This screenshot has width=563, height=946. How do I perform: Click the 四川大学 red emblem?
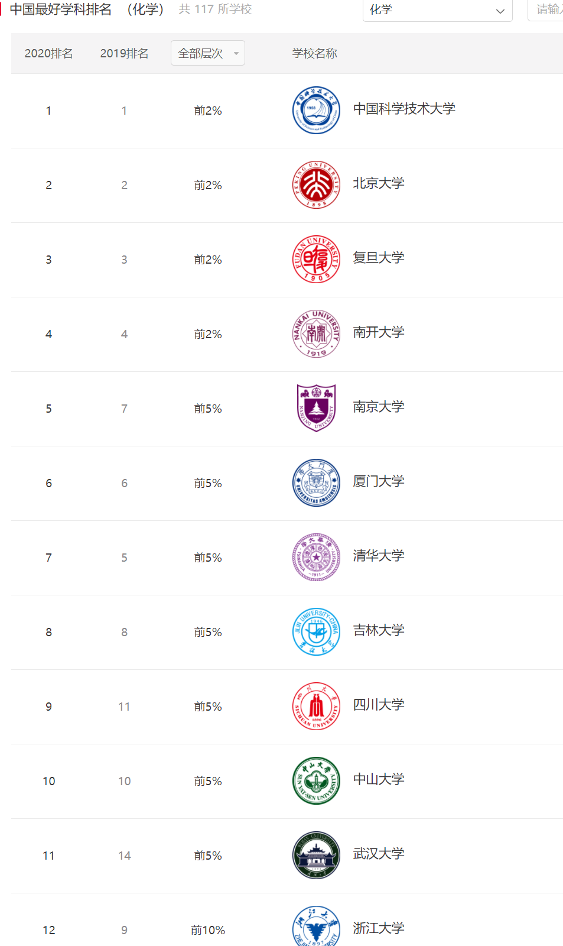[316, 706]
